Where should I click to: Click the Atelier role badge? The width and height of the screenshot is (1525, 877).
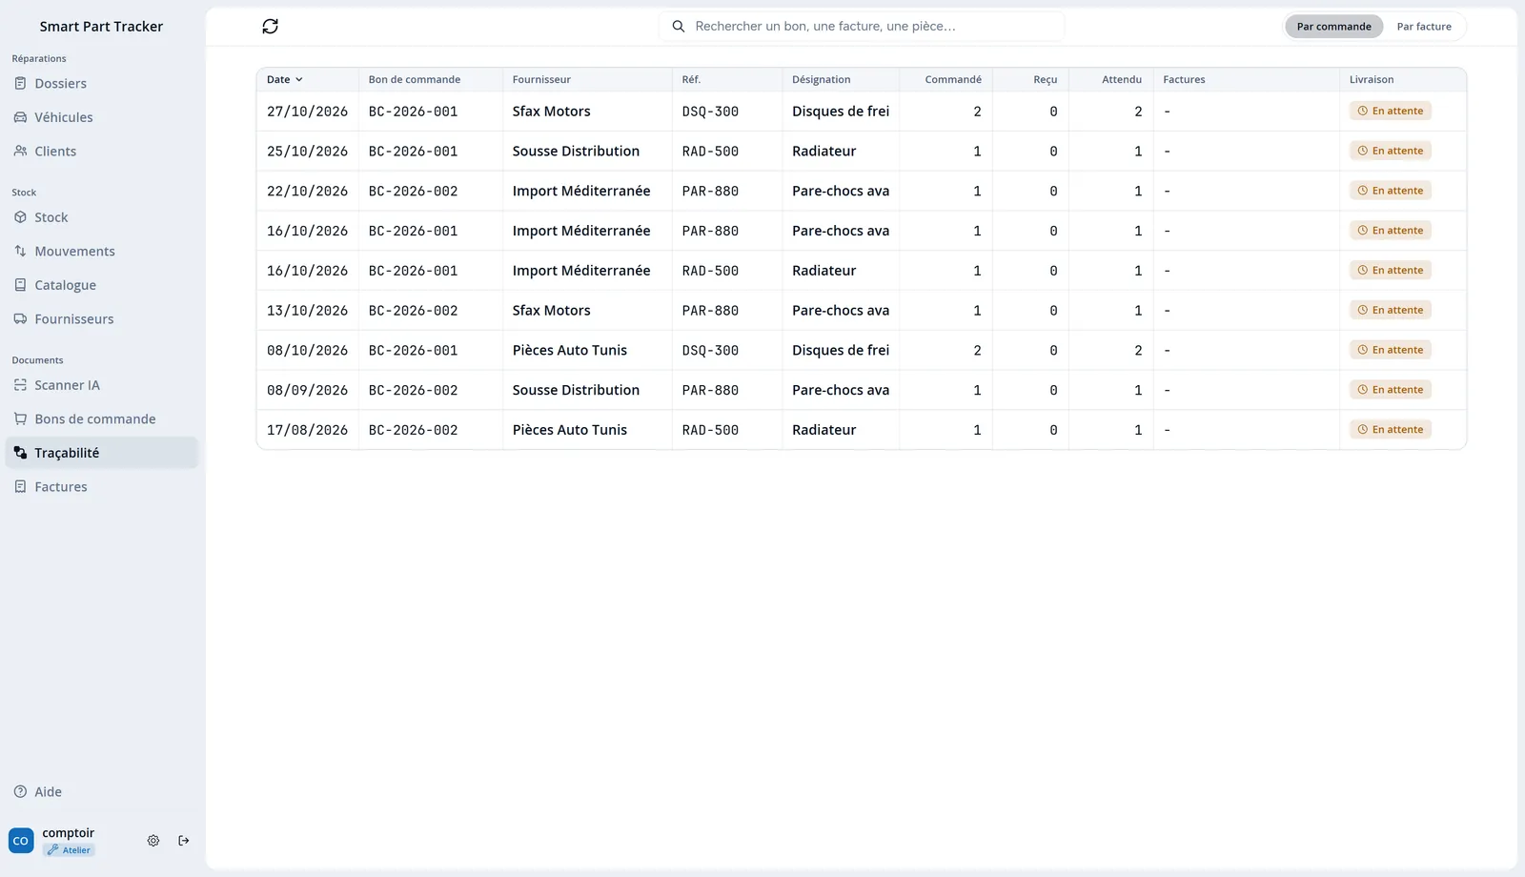69,850
